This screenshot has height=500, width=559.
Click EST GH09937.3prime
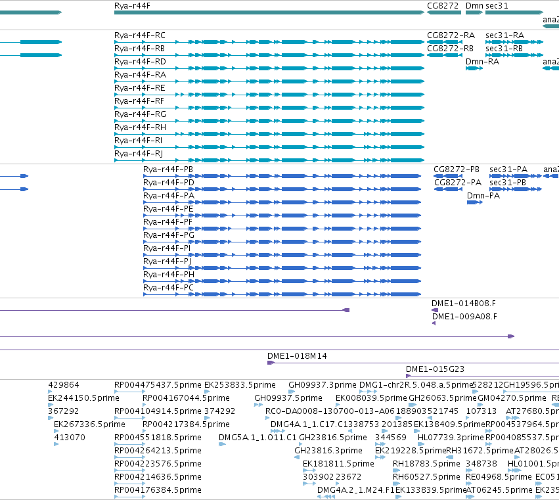click(x=323, y=385)
